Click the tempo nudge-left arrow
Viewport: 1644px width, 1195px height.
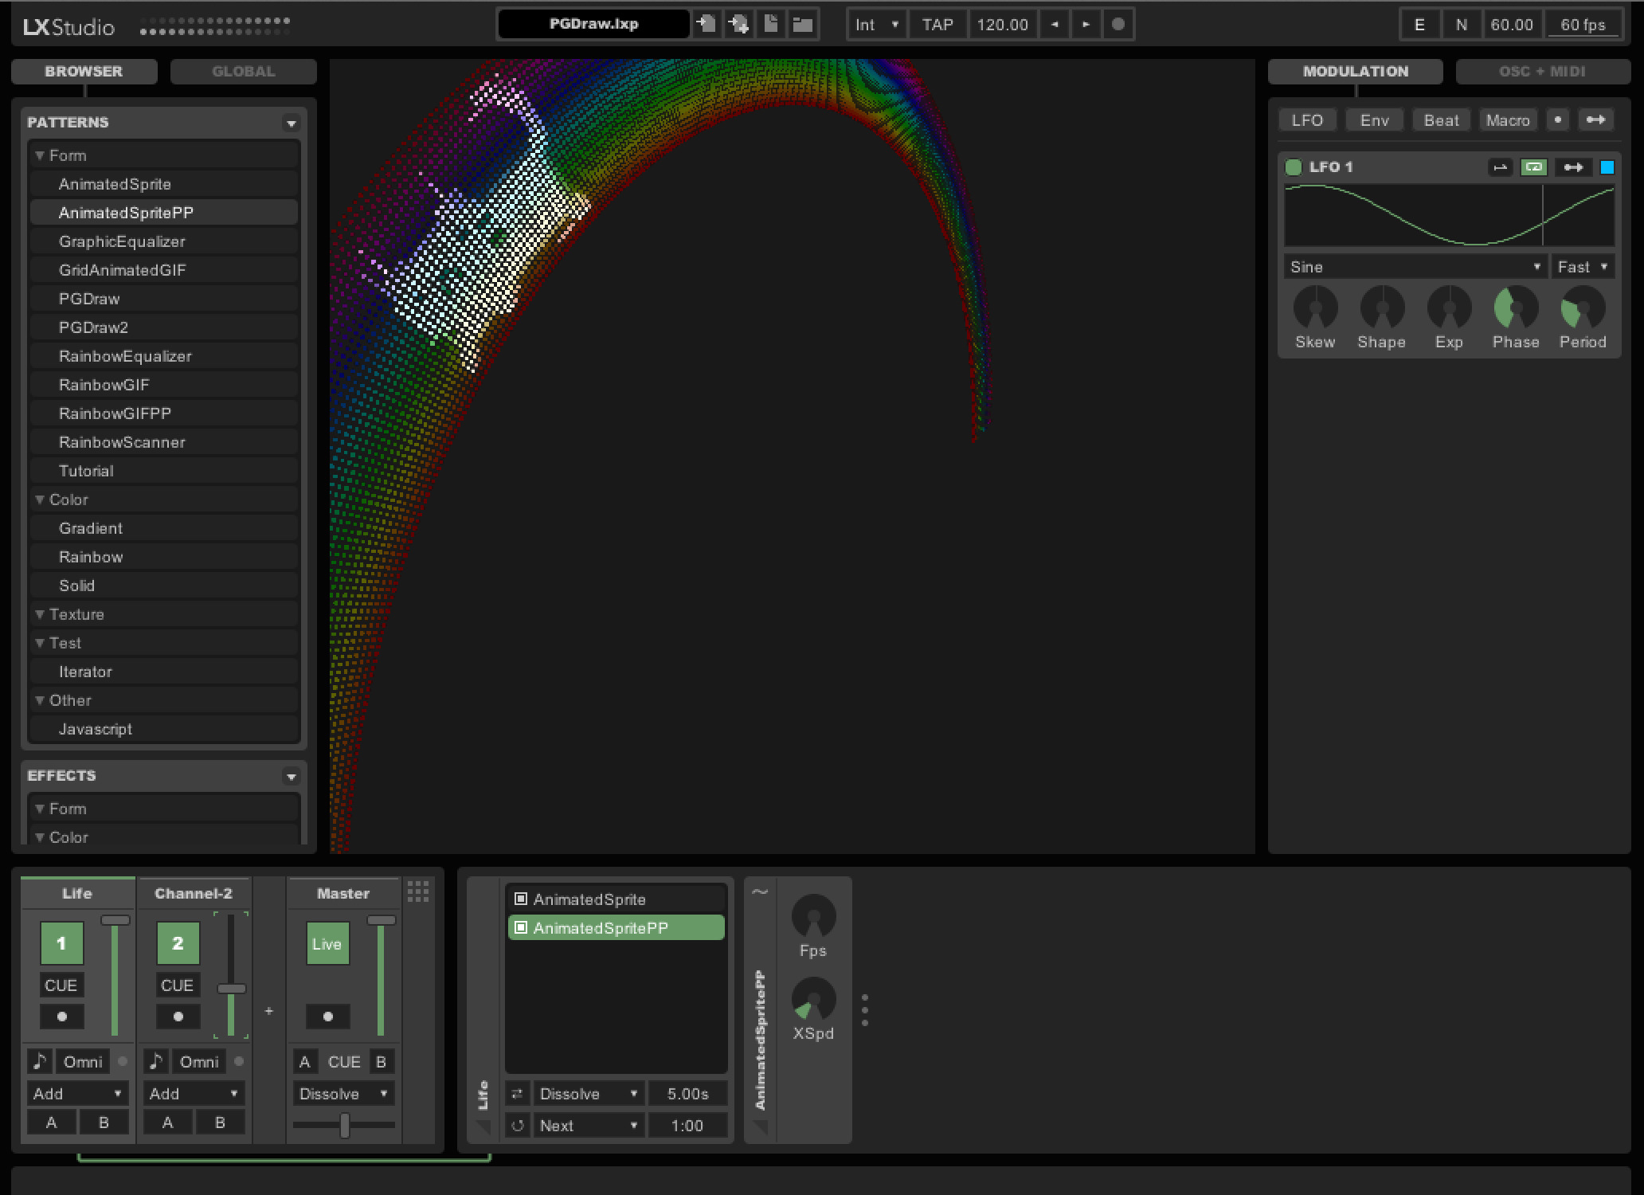click(x=1054, y=24)
